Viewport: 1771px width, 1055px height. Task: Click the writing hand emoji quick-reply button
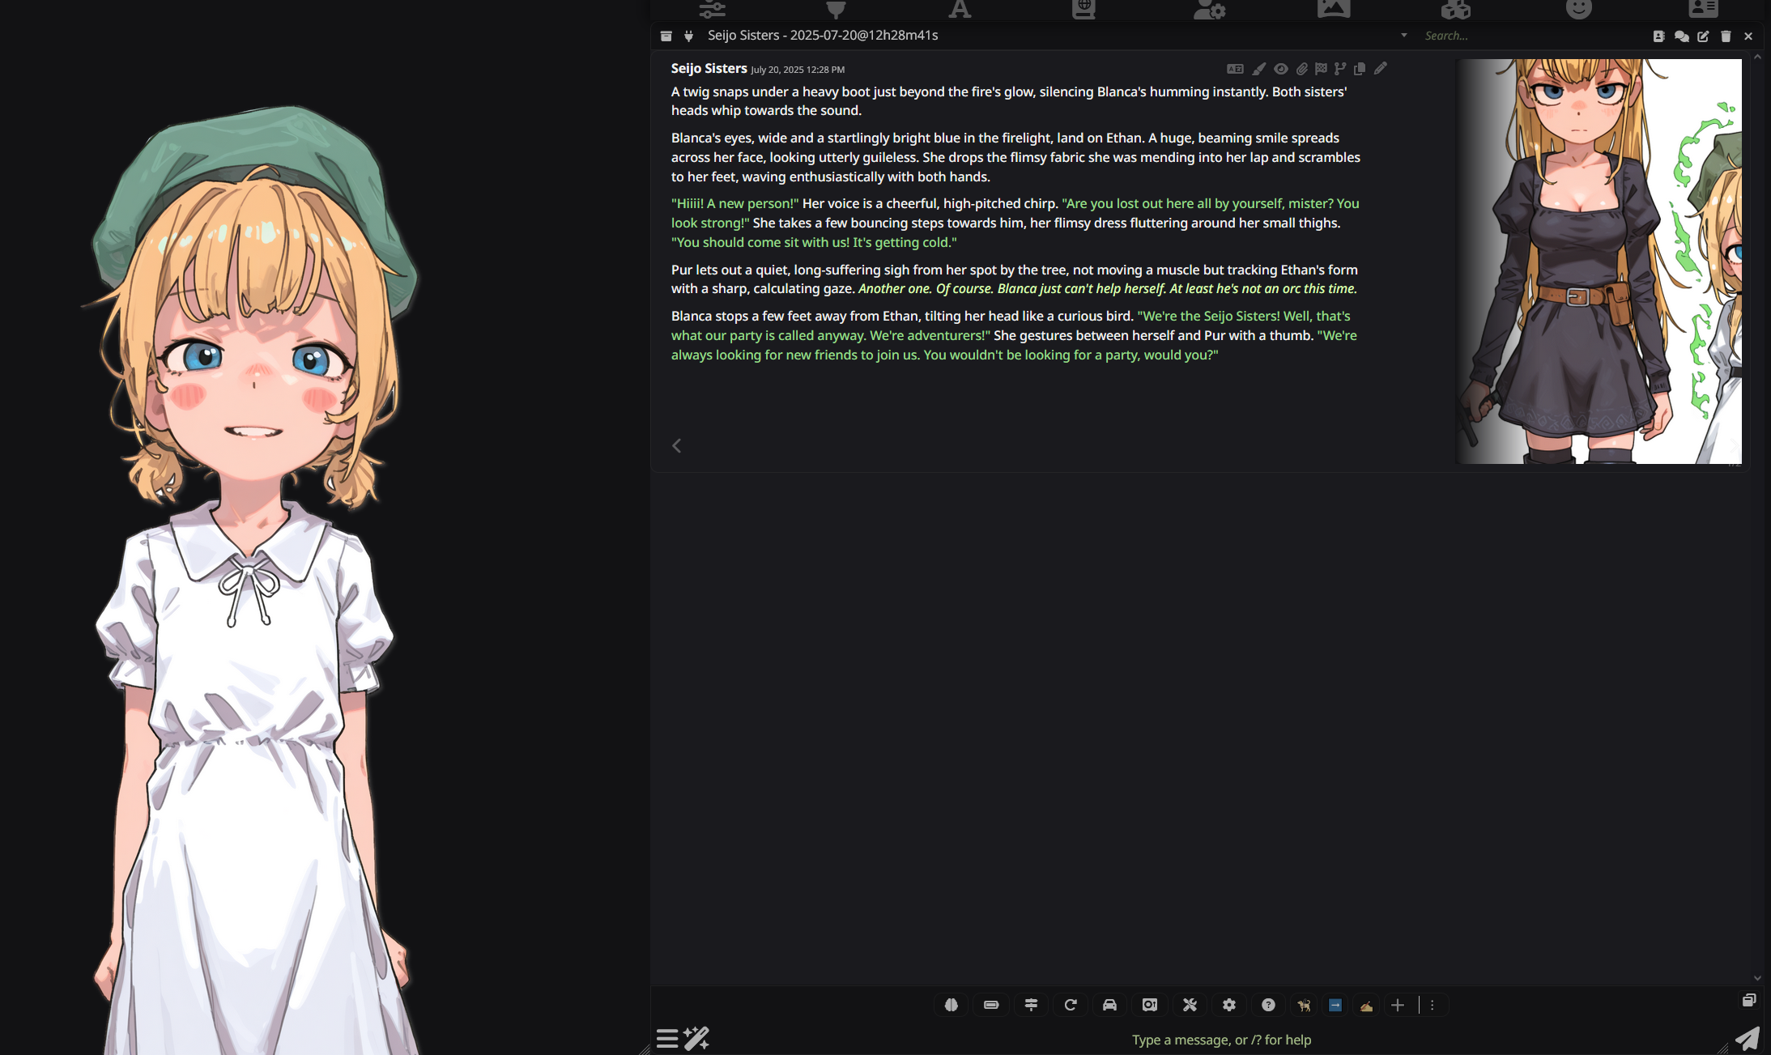1366,1005
